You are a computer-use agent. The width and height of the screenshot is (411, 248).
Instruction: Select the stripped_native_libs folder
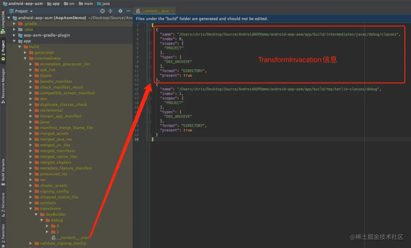click(x=56, y=197)
